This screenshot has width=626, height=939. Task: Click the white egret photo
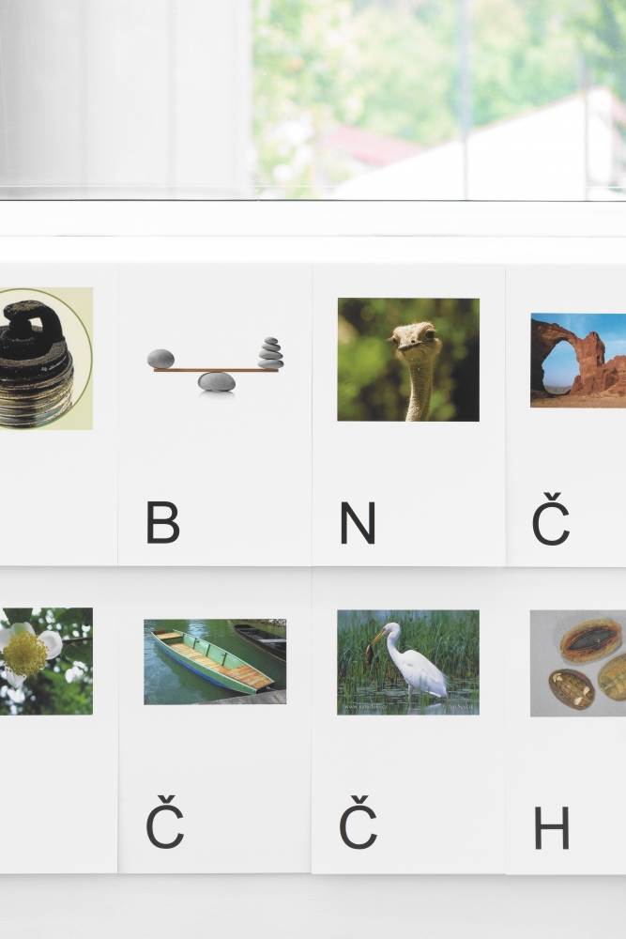coord(408,662)
